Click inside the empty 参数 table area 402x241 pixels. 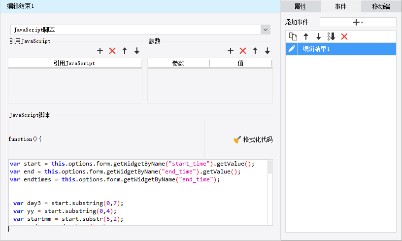tap(210, 86)
